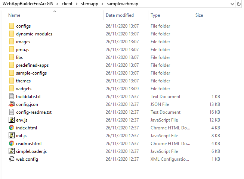
Task: Select the libs folder name
Action: point(19,57)
